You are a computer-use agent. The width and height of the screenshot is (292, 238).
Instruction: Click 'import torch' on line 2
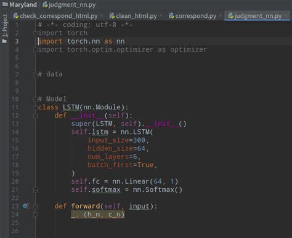click(63, 33)
